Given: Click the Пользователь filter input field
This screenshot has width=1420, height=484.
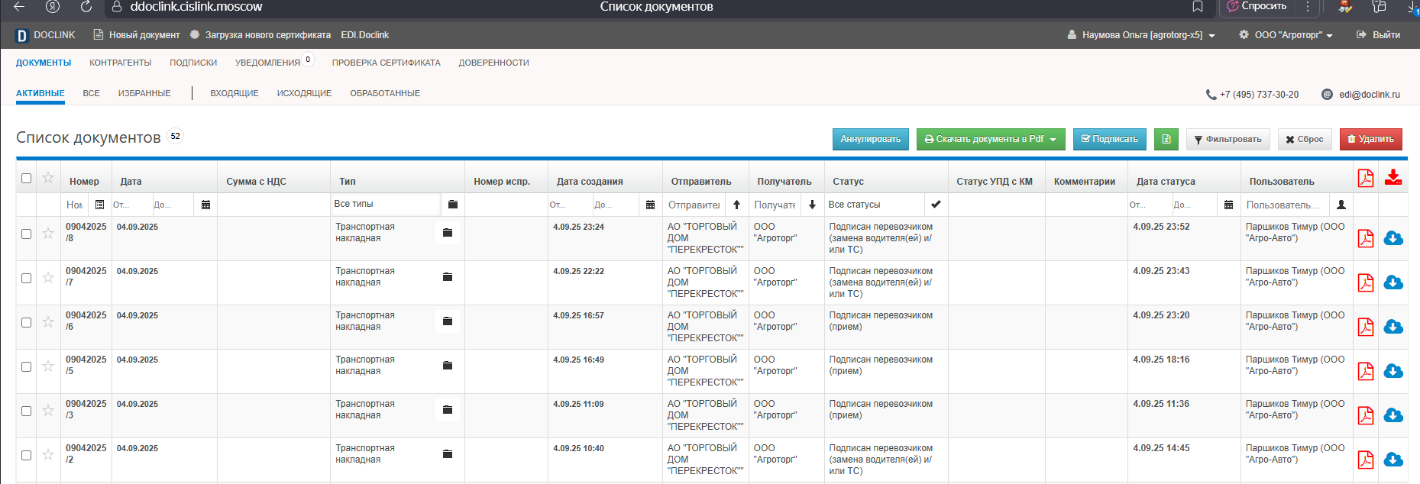Looking at the screenshot, I should pos(1286,205).
